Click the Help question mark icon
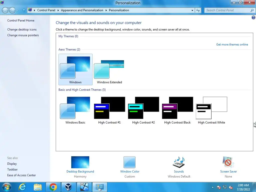 click(x=253, y=17)
